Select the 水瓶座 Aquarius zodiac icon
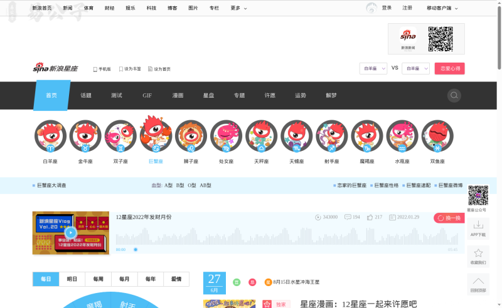502x308 pixels. coord(402,136)
